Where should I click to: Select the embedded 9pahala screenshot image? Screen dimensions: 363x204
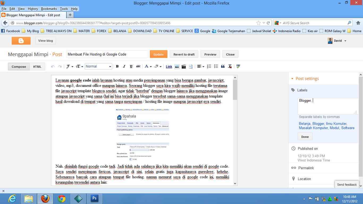click(142, 135)
